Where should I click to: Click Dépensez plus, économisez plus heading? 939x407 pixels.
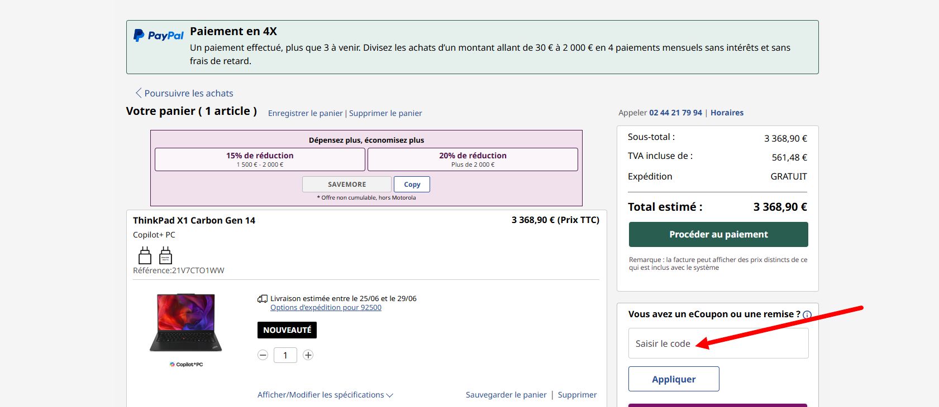(x=366, y=140)
